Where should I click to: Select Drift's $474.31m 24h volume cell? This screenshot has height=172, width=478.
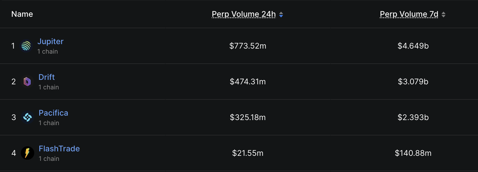[x=248, y=82]
